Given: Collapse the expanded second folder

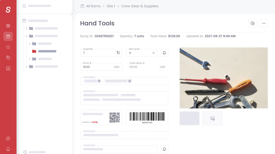Looking at the screenshot, I should pyautogui.click(x=26, y=36).
